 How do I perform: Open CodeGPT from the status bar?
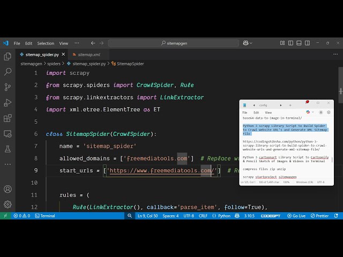(x=270, y=216)
